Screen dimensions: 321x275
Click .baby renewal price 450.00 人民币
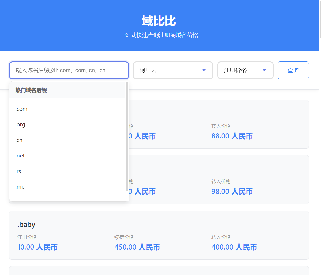[137, 247]
